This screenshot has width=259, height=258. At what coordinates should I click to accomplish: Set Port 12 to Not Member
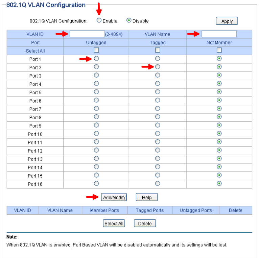[219, 150]
